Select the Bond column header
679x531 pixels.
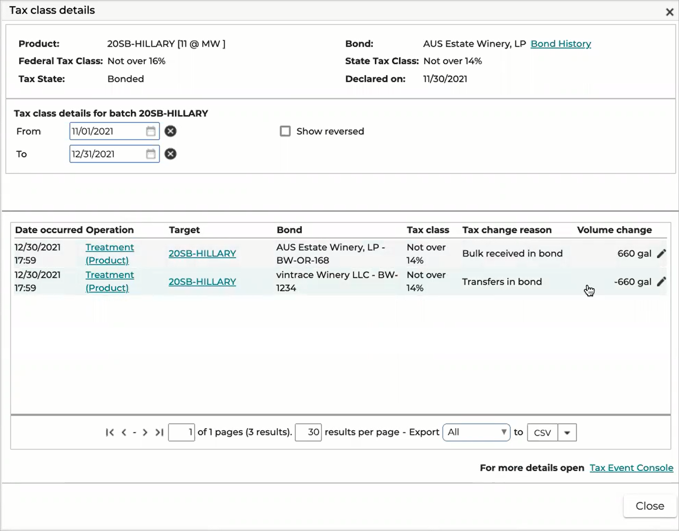point(289,230)
